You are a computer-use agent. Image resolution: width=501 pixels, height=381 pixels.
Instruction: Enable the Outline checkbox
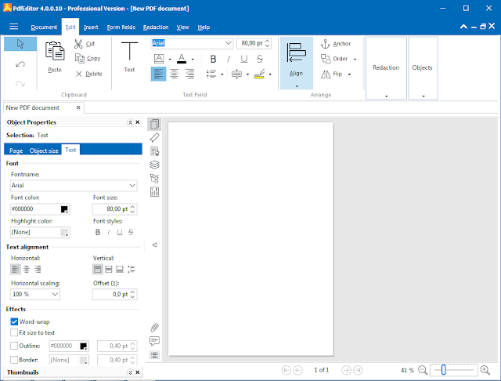point(14,346)
